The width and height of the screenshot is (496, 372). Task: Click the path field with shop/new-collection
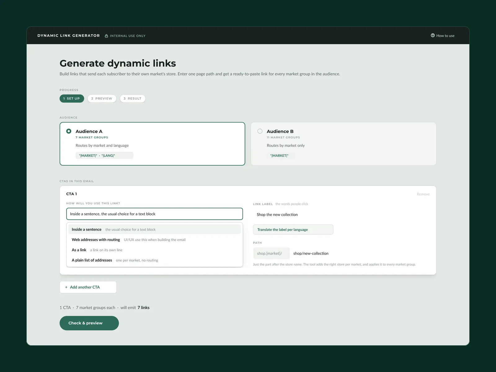click(x=360, y=253)
